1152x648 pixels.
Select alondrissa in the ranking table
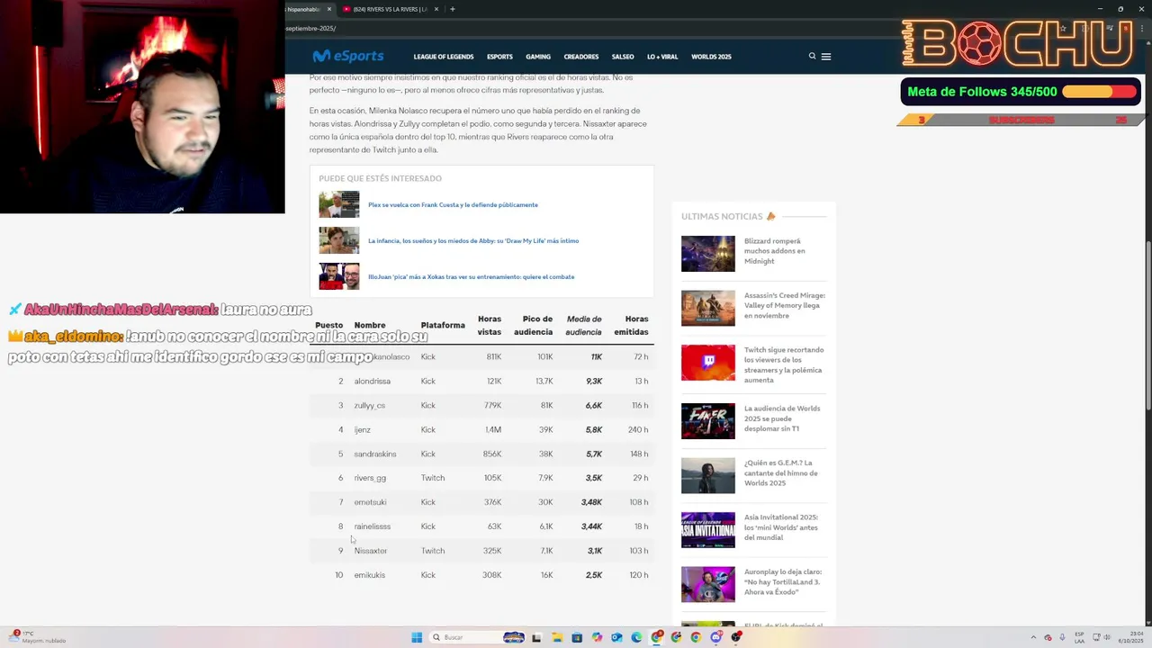click(x=372, y=382)
